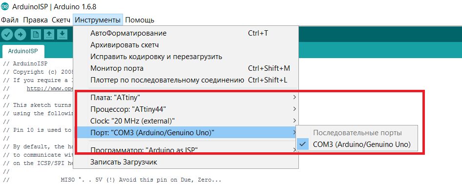Screen dimensions: 462x185
Task: Toggle the checked COM3 (Arduino/Genuino Uno) port
Action: [357, 144]
